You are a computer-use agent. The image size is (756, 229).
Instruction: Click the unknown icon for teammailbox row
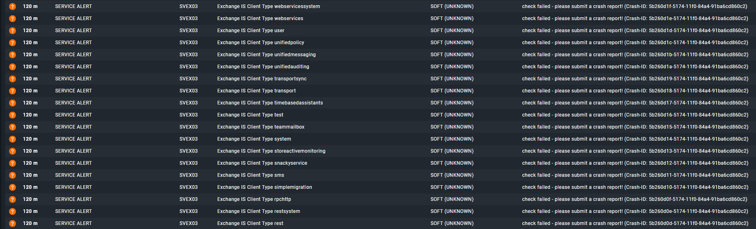pos(12,127)
